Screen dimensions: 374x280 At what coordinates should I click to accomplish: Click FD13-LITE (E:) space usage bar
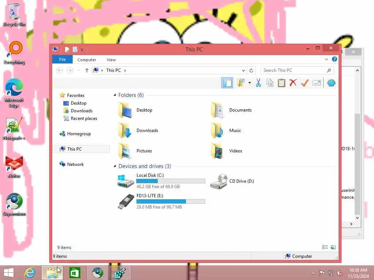(x=171, y=201)
